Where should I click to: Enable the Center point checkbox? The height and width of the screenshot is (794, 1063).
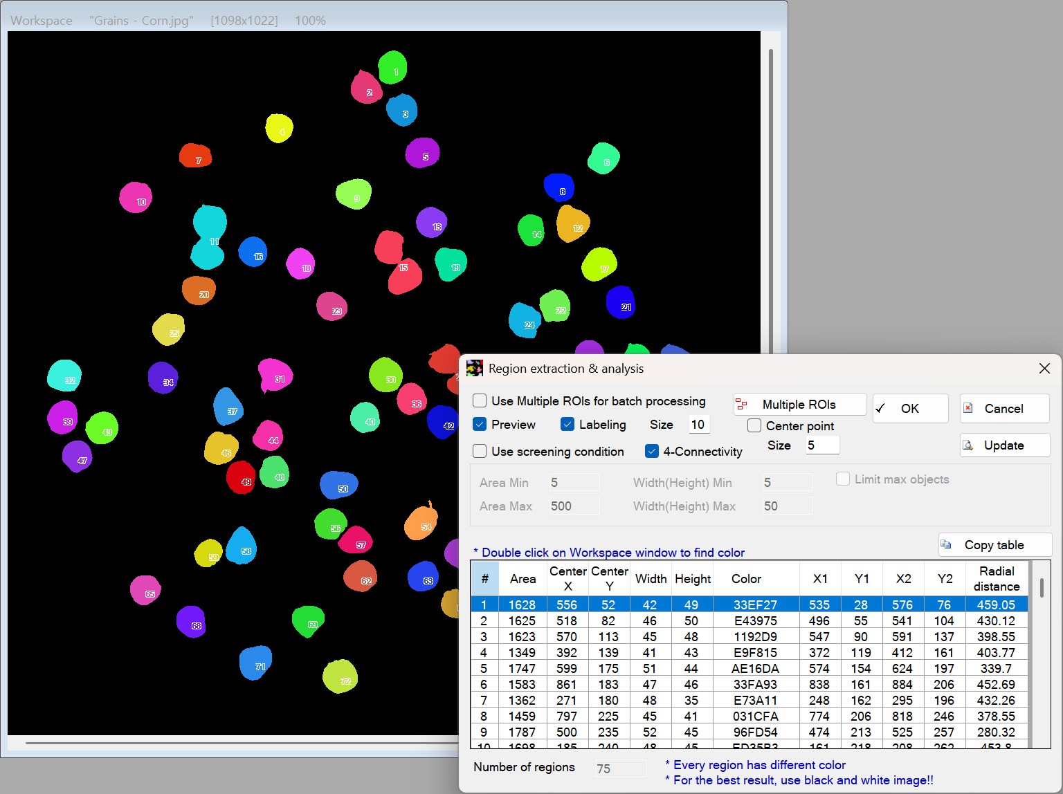pos(754,426)
